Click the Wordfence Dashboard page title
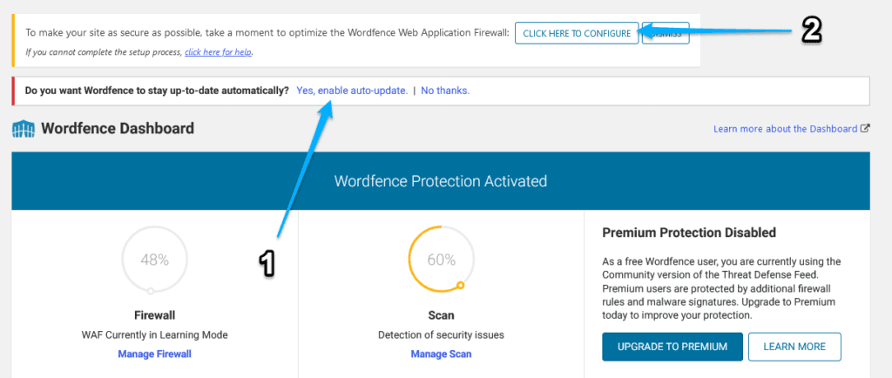892x378 pixels. pos(118,128)
